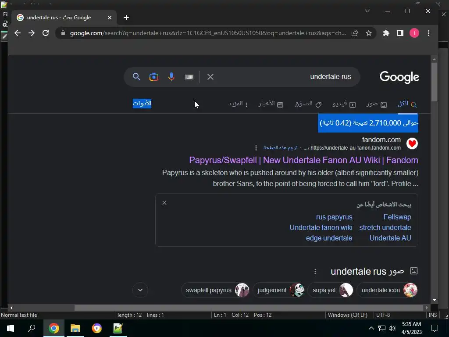Start voice search with the microphone icon
Viewport: 449px width, 337px height.
coord(171,77)
